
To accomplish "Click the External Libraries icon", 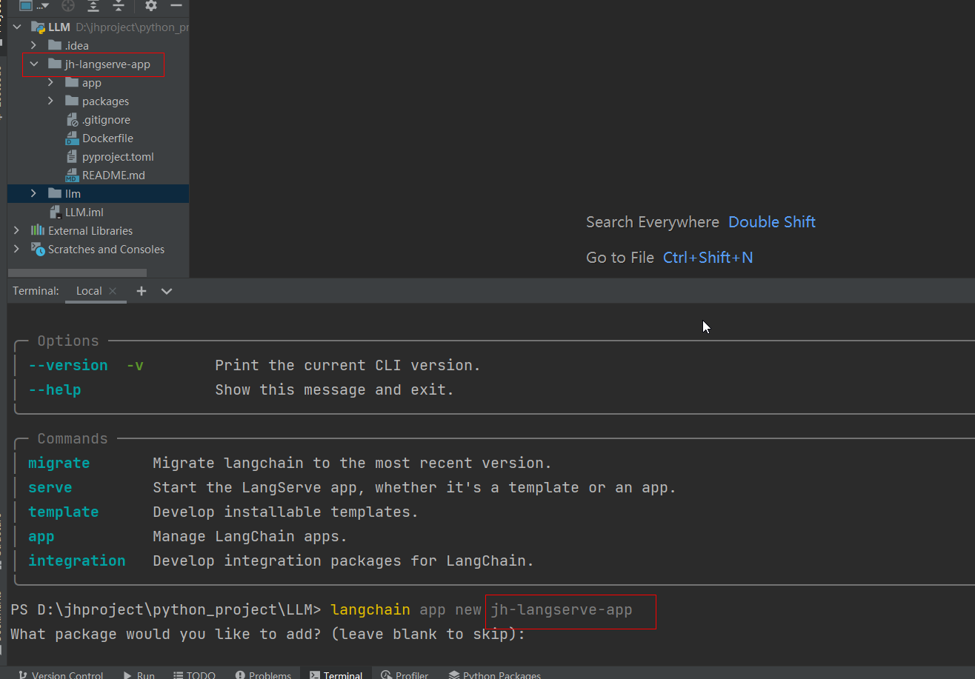I will 38,231.
